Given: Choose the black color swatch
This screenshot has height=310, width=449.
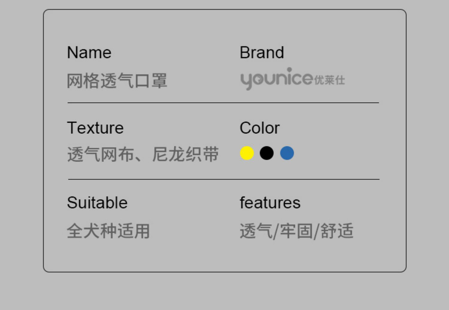Looking at the screenshot, I should [x=267, y=153].
